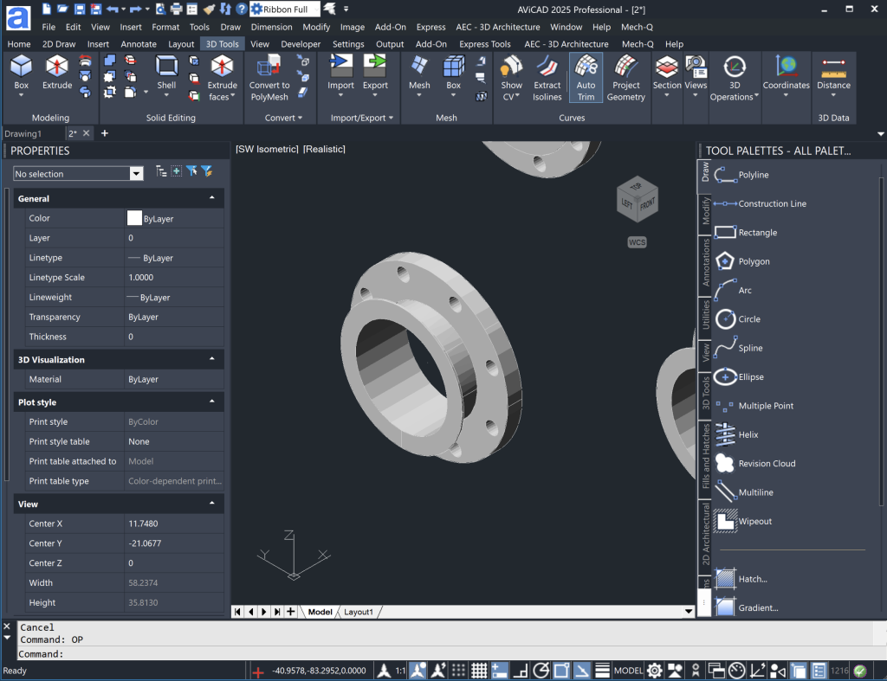Select the Extrude tool in Modeling panel

coord(57,74)
